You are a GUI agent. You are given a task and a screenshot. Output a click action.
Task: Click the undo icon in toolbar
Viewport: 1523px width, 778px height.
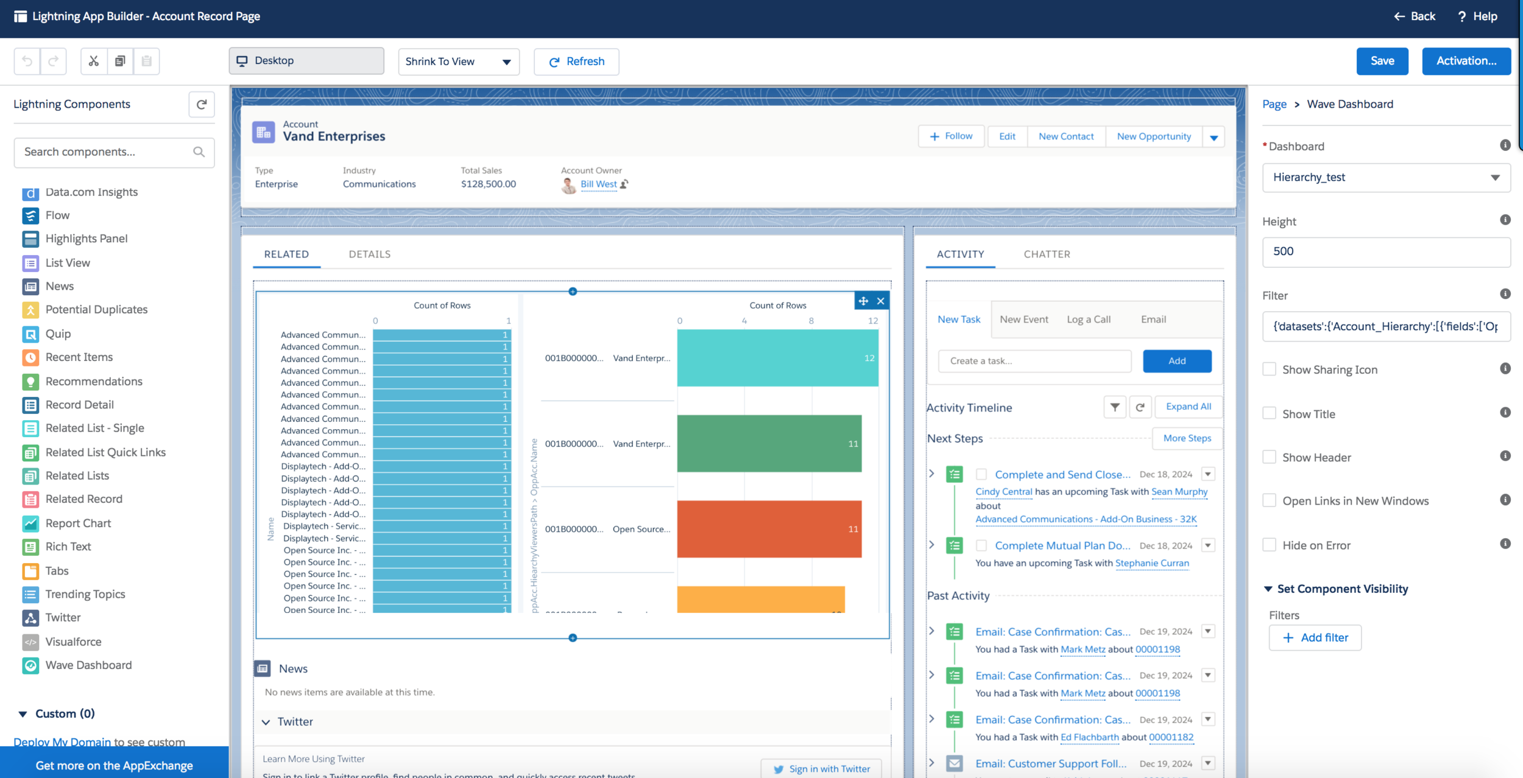pos(27,61)
